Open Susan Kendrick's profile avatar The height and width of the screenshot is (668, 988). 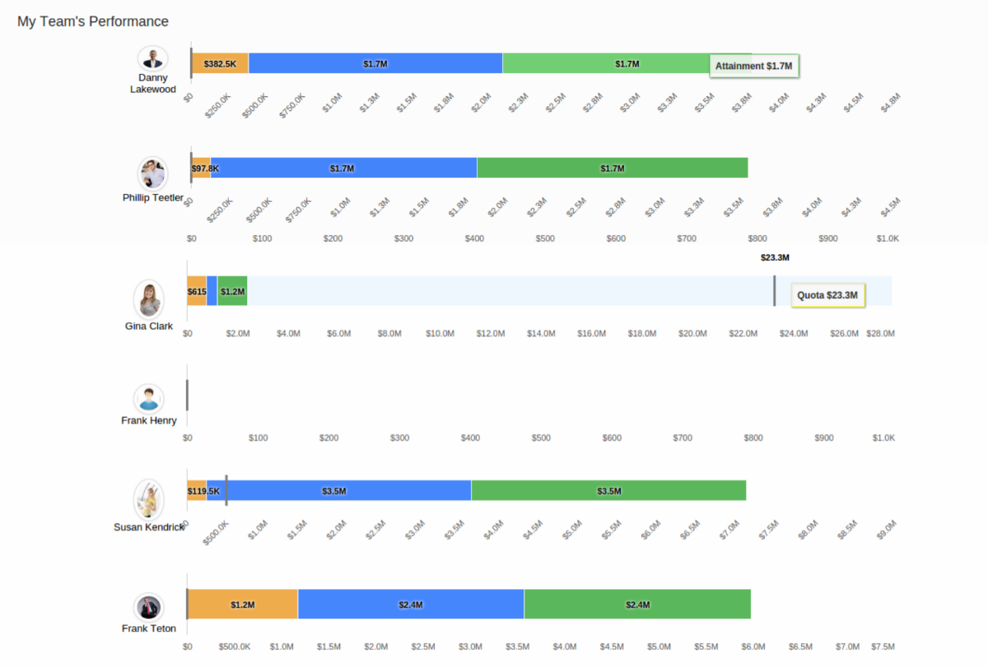tap(149, 499)
